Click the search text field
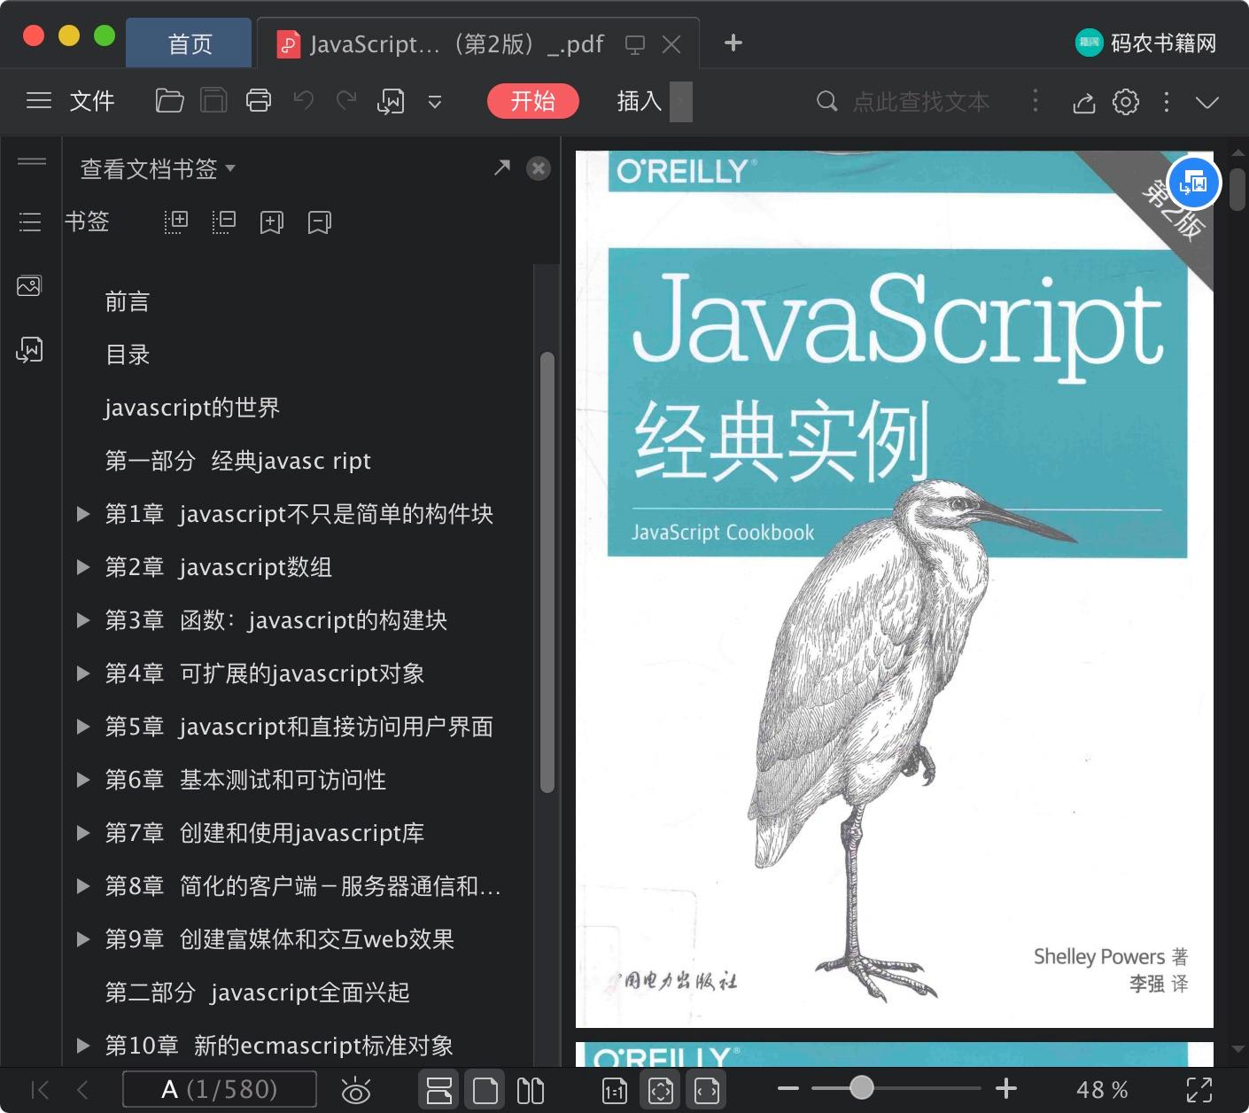 (920, 102)
